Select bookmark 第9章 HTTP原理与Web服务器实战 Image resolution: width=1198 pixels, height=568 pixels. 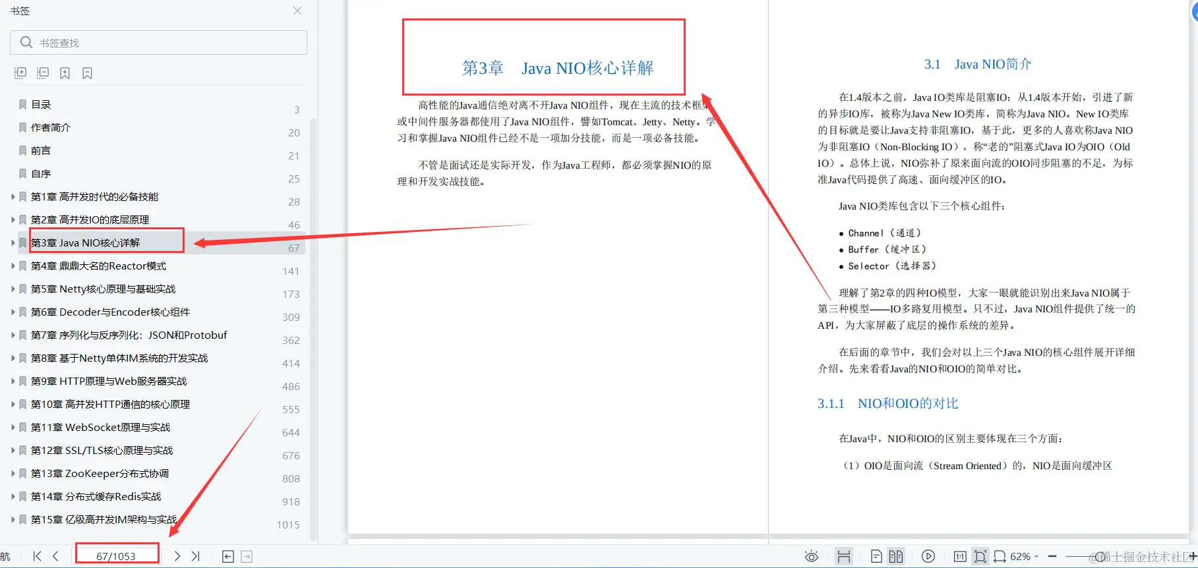(x=109, y=381)
